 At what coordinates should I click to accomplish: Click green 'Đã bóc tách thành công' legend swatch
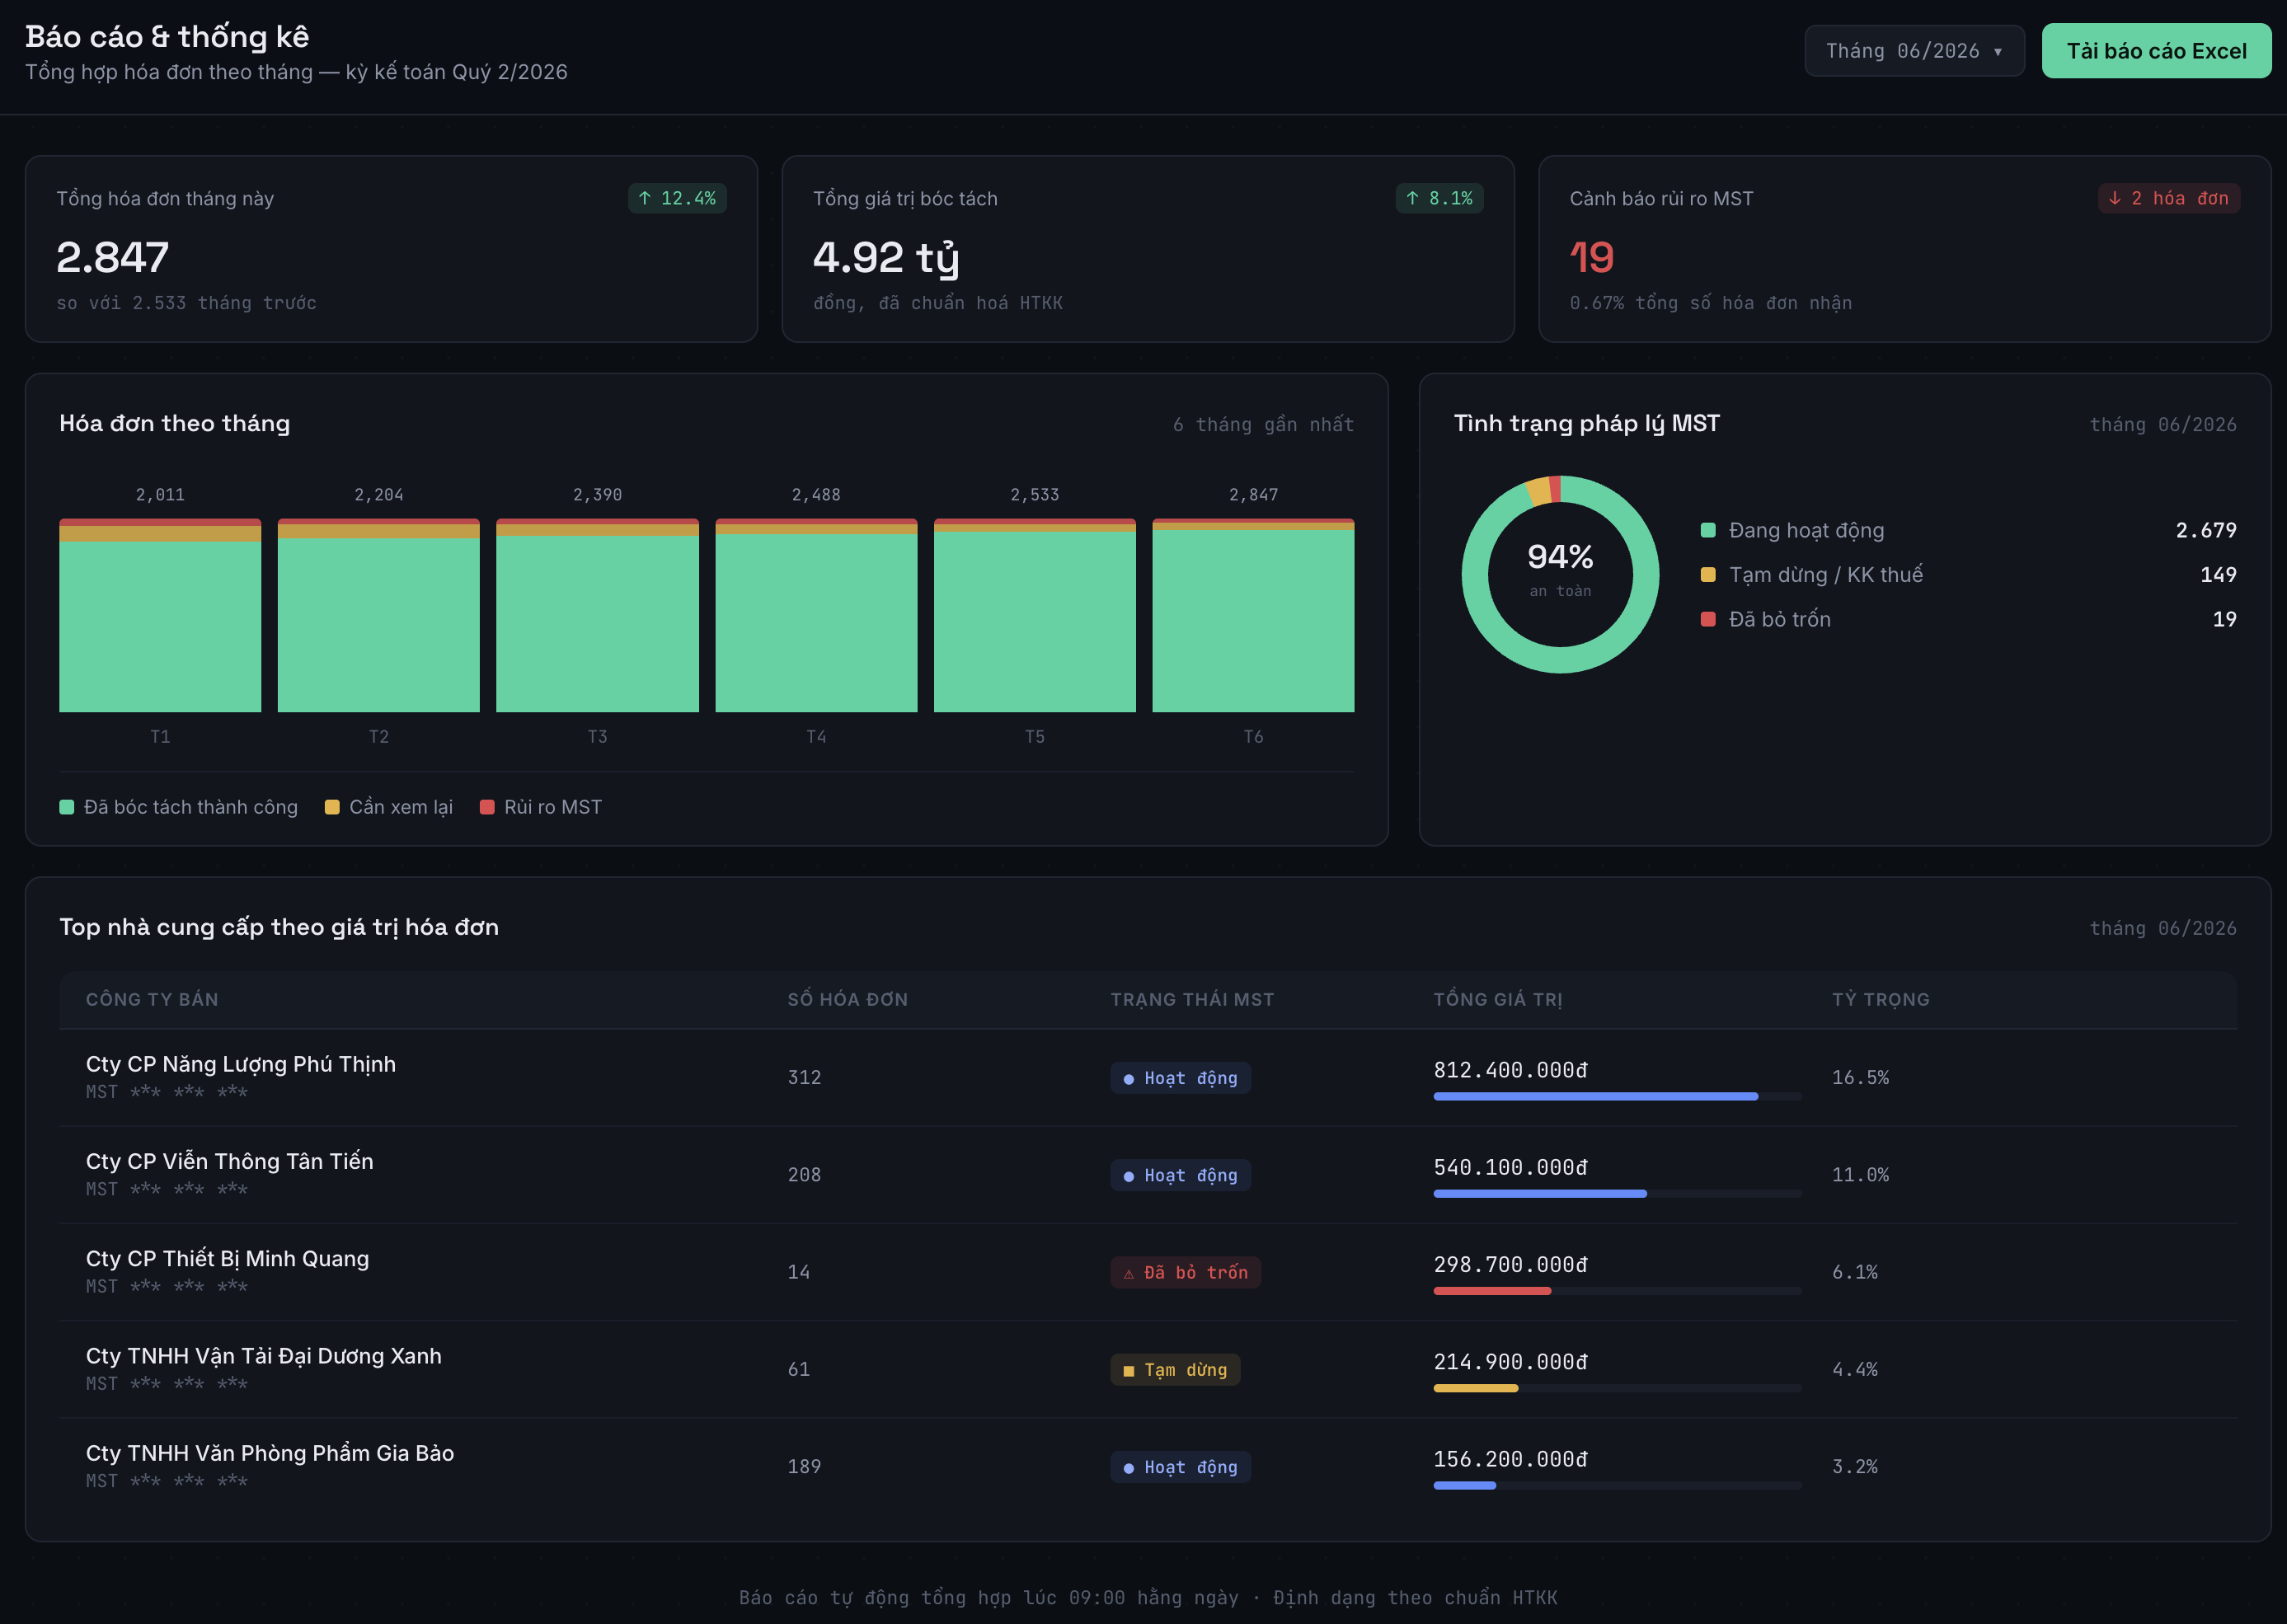coord(67,807)
